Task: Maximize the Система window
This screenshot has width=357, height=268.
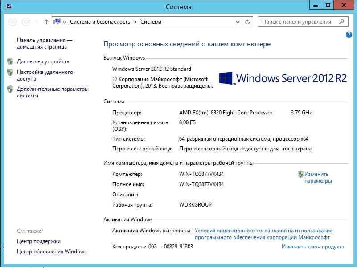Action: 328,5
